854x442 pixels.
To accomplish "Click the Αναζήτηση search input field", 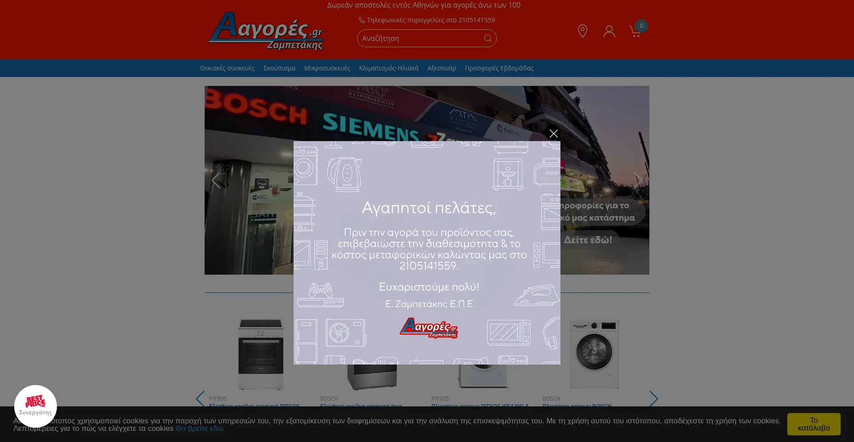I will coord(420,39).
